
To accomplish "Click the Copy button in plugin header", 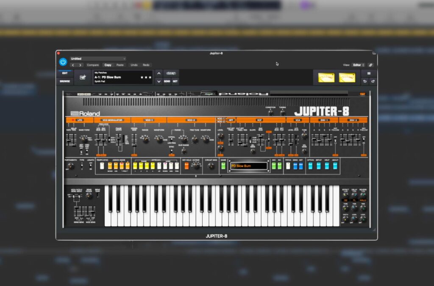I will click(108, 65).
